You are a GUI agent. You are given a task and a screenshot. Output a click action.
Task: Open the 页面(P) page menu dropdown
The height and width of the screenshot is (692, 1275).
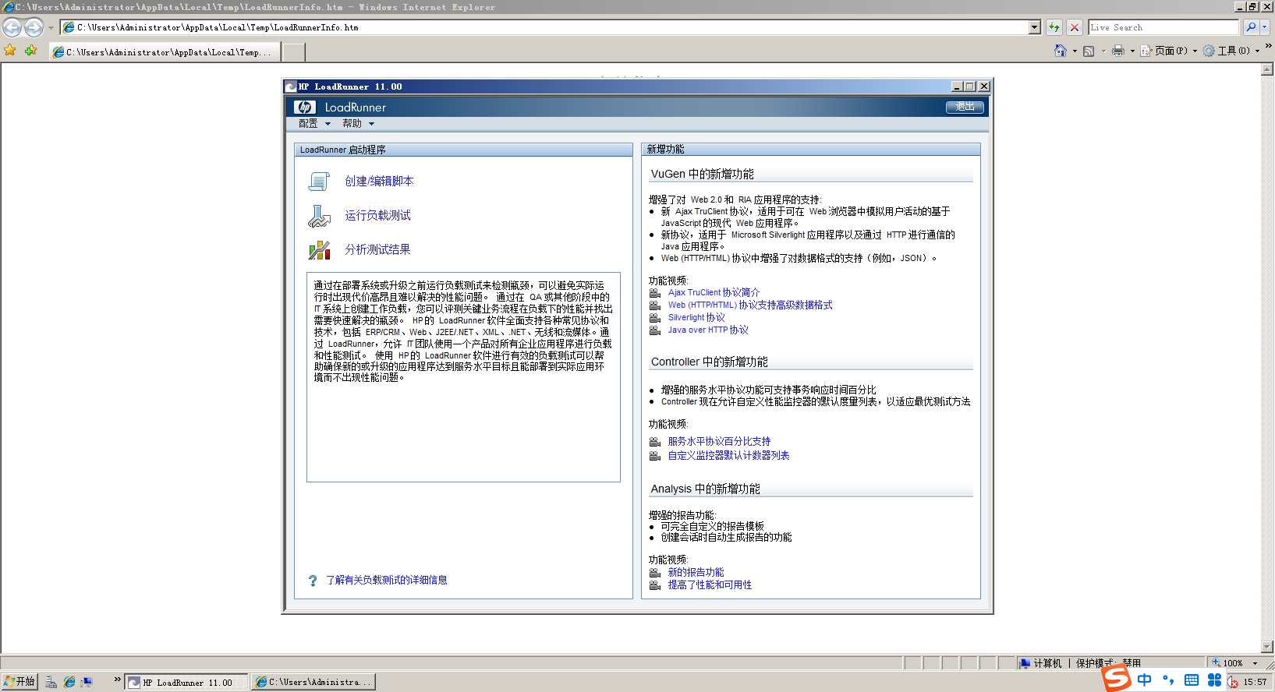click(x=1168, y=51)
